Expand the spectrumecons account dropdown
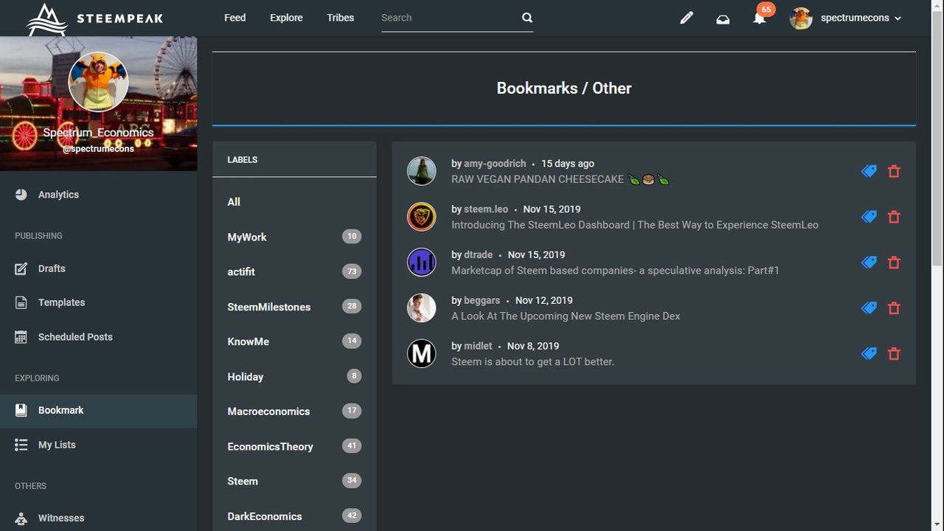Screen dimensions: 944x531 861,18
